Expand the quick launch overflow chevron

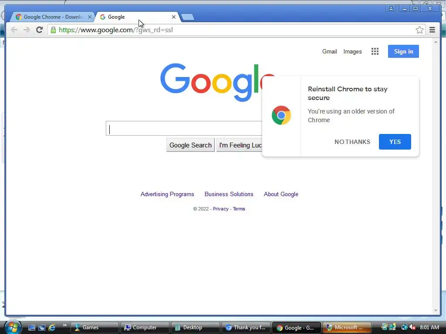[x=65, y=325]
